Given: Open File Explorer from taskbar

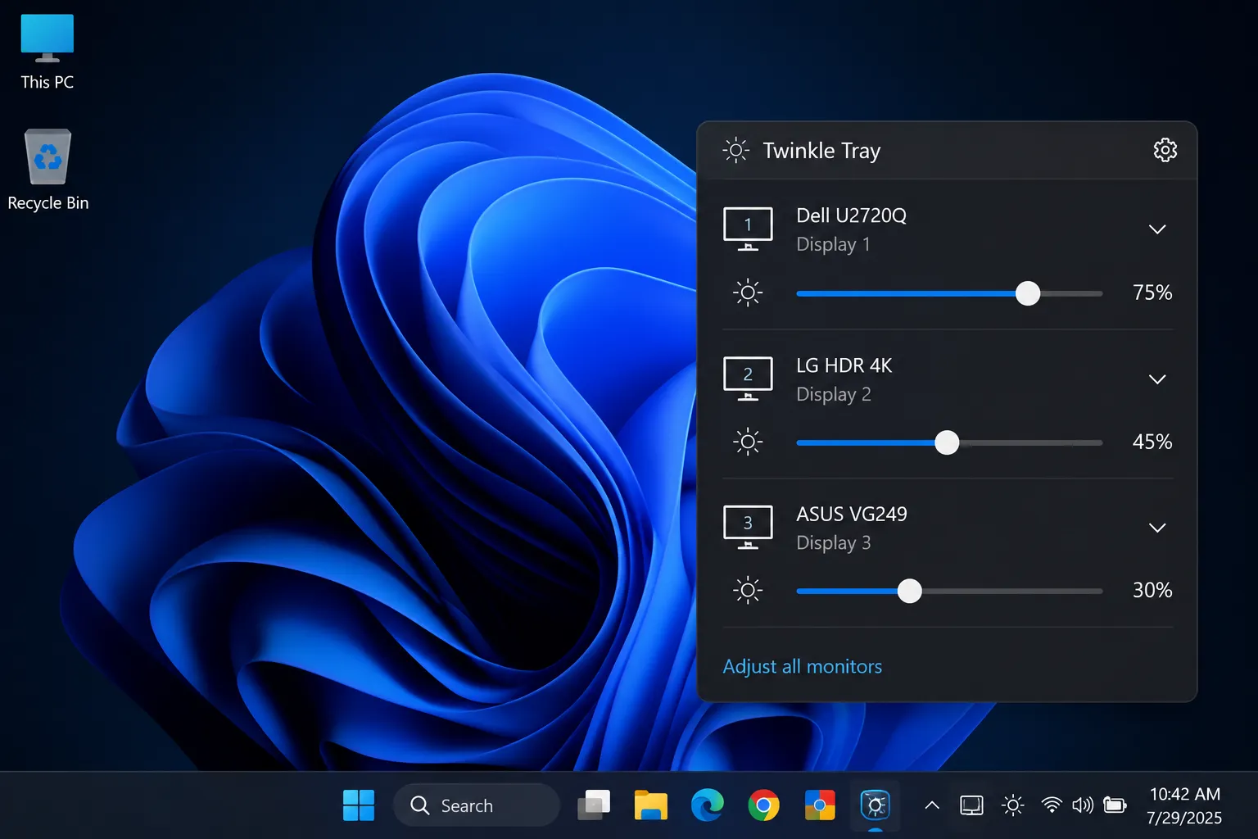Looking at the screenshot, I should 651,805.
